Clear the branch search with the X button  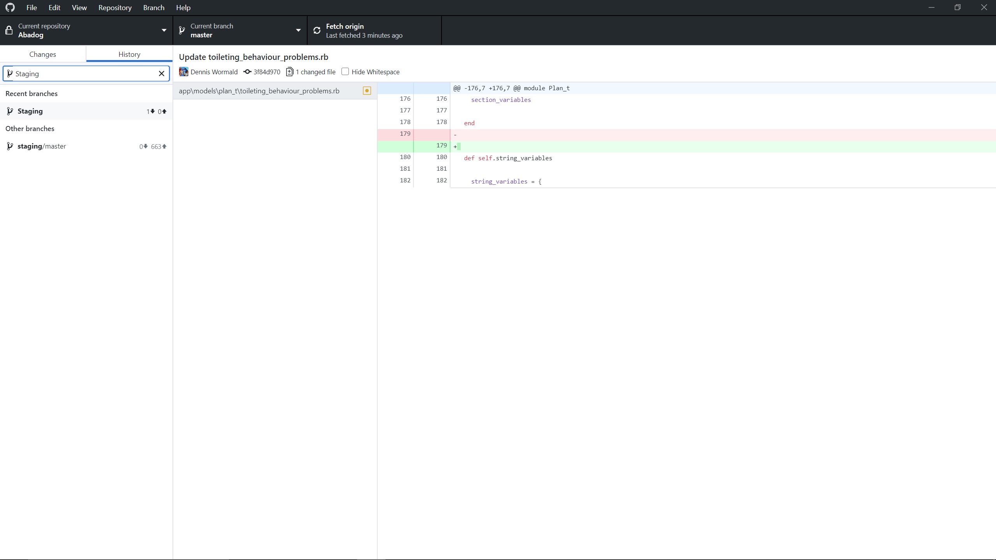tap(162, 73)
